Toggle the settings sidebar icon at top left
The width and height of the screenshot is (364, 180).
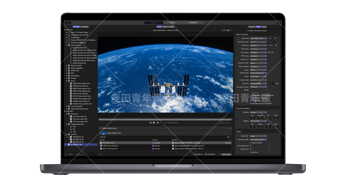68,23
